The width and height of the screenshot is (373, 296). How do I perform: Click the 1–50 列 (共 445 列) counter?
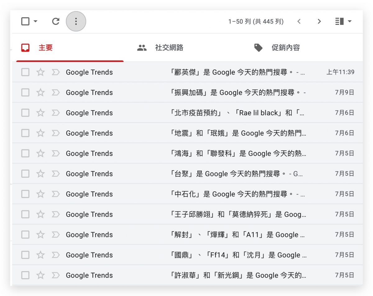click(256, 21)
